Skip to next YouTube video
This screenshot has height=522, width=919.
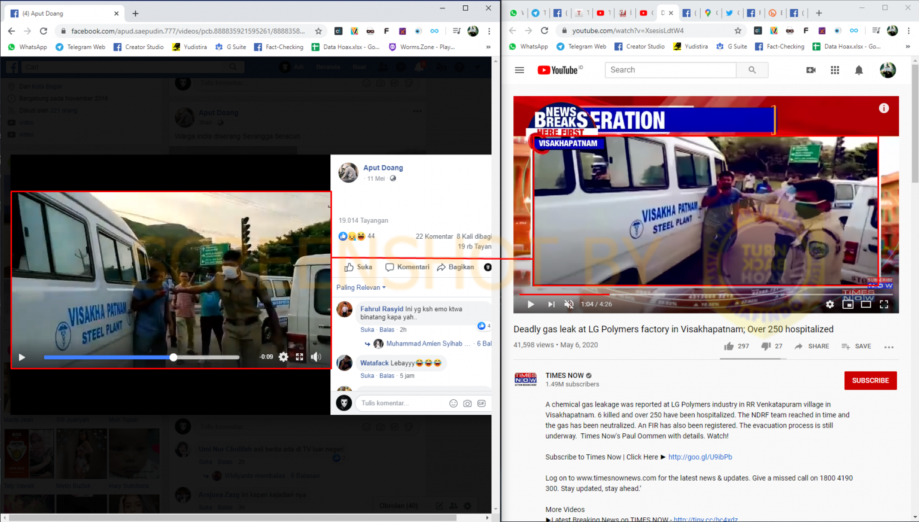coord(551,304)
